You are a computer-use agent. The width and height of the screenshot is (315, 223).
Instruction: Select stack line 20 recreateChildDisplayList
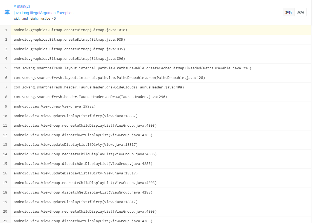[161, 212]
